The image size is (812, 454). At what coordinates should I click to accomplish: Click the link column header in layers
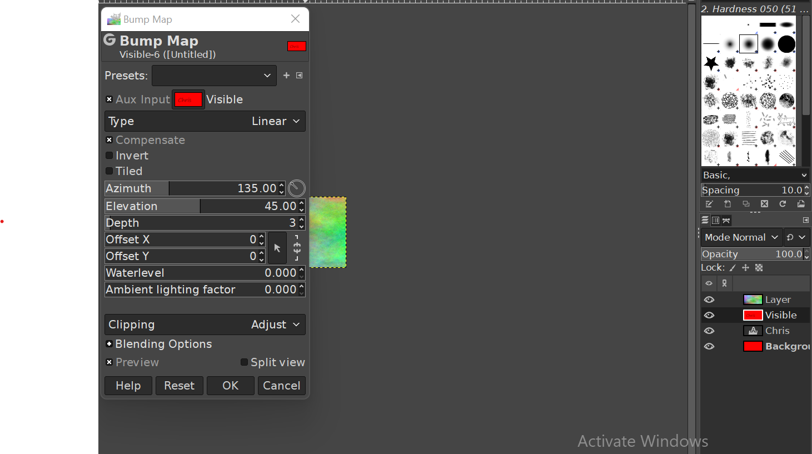coord(724,283)
